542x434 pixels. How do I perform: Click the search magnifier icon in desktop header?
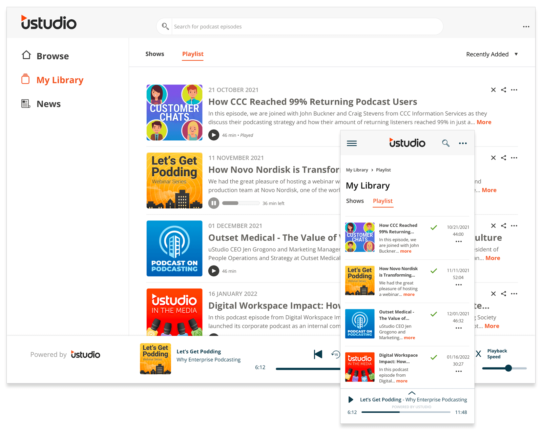pos(165,26)
